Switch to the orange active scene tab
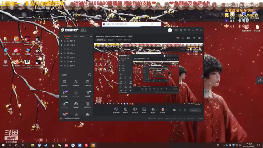This screenshot has width=263, height=148. [67, 37]
